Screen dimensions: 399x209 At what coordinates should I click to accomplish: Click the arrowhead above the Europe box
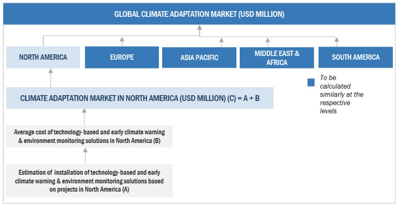click(122, 40)
